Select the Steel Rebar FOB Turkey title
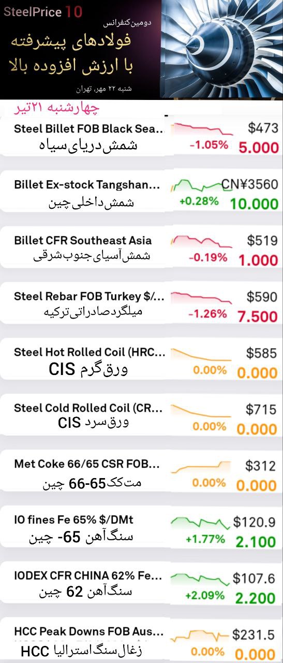 coord(89,297)
